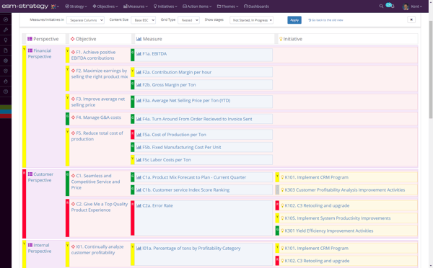
Task: Open Customer Perspective
Action: (40, 177)
